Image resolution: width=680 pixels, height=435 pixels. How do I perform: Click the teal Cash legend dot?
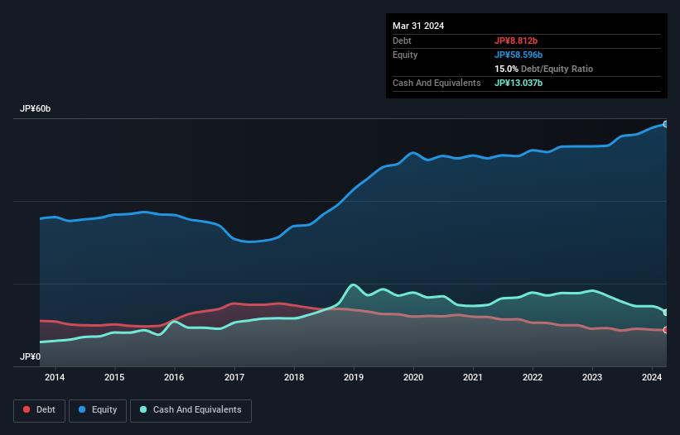pyautogui.click(x=143, y=410)
